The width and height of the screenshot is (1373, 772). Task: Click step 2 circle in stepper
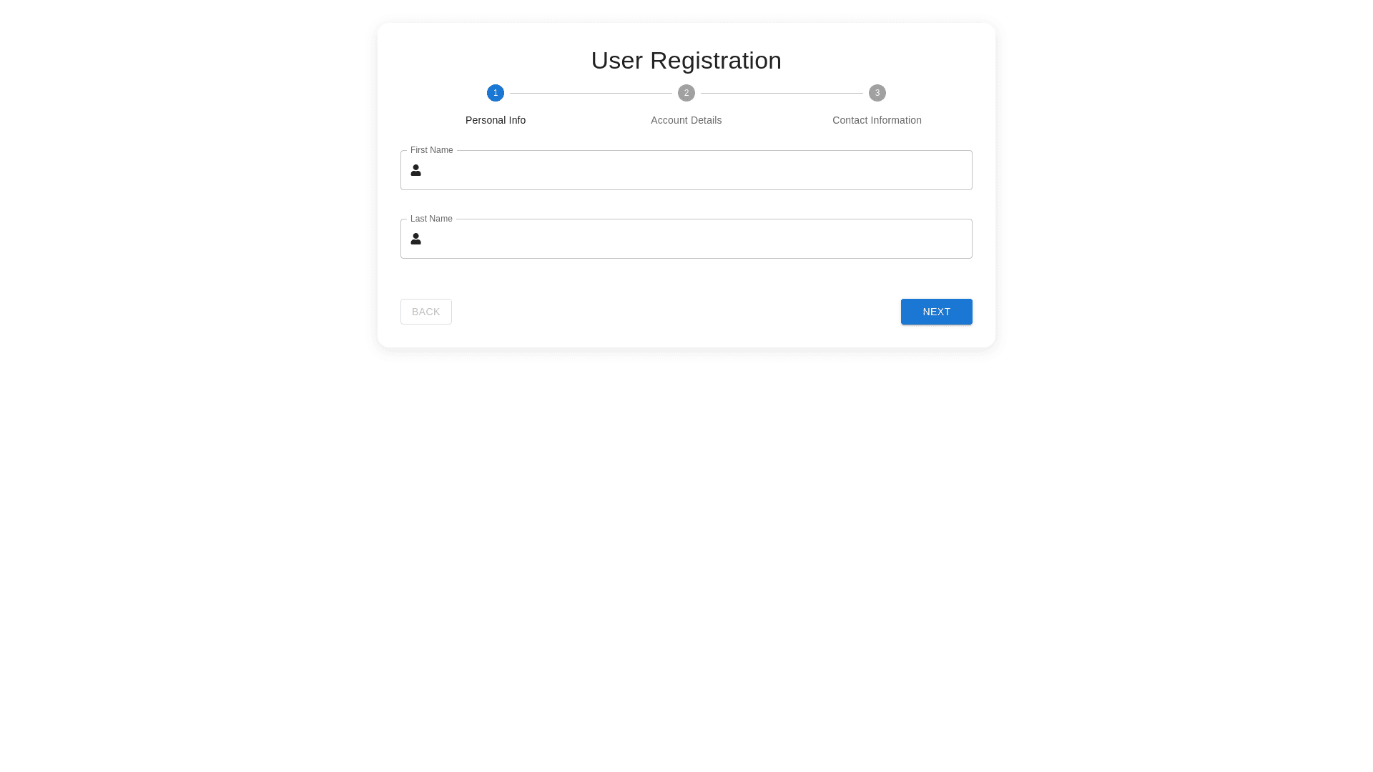686,93
